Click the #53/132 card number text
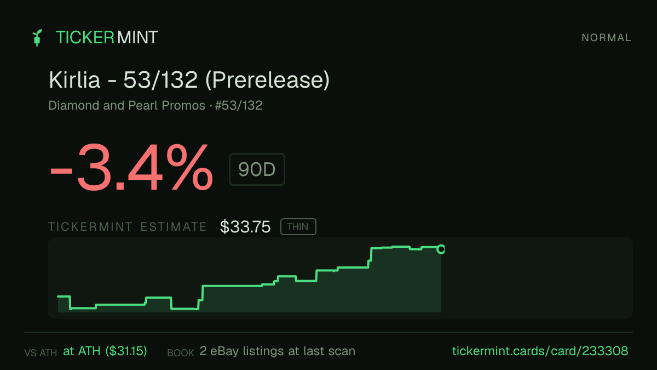This screenshot has height=370, width=657. (x=239, y=105)
